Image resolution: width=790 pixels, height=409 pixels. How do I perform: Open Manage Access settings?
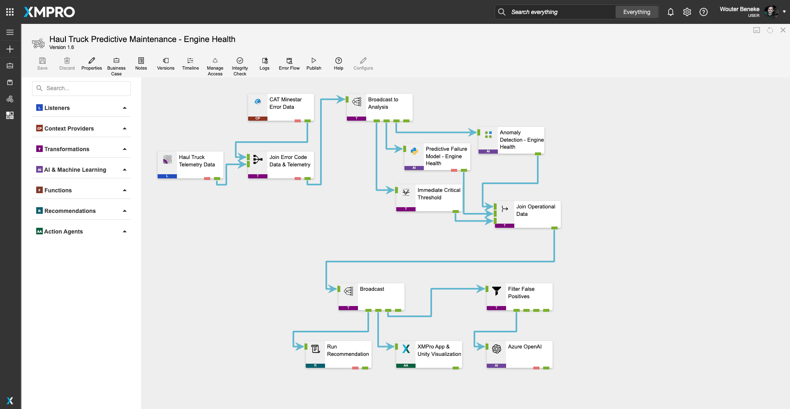tap(215, 61)
